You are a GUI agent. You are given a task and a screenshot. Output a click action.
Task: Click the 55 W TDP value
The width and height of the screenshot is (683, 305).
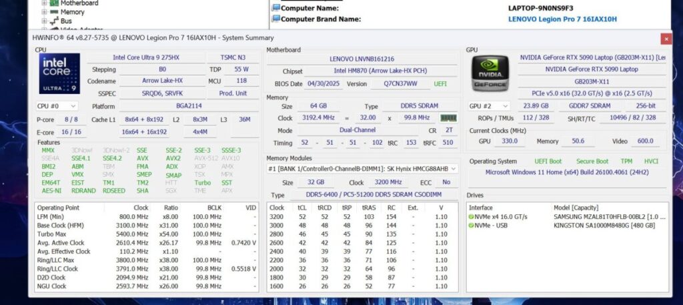click(241, 69)
